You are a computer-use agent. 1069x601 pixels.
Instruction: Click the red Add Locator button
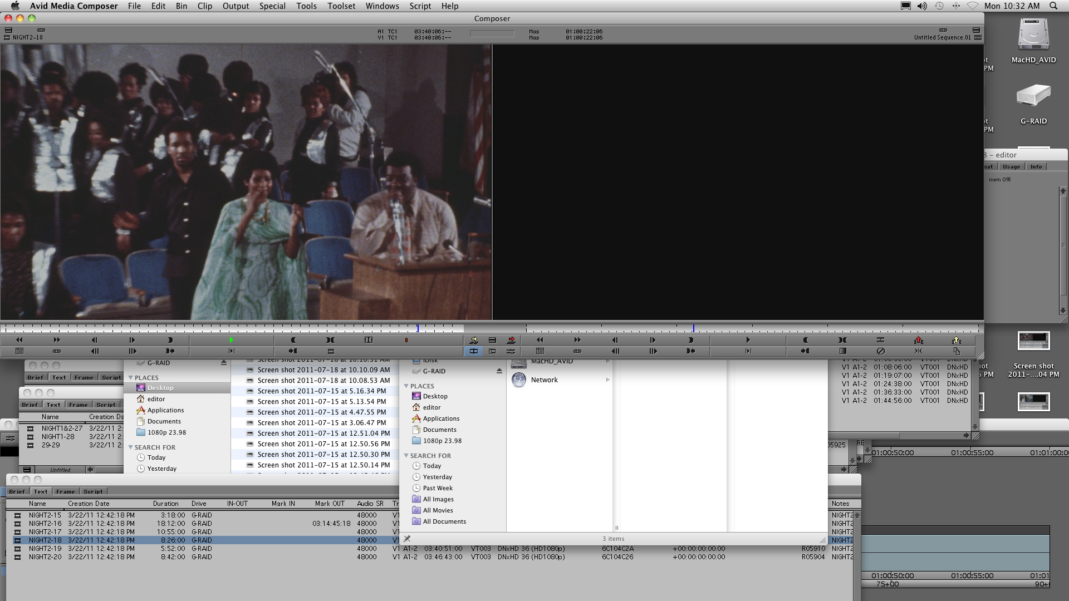[406, 340]
